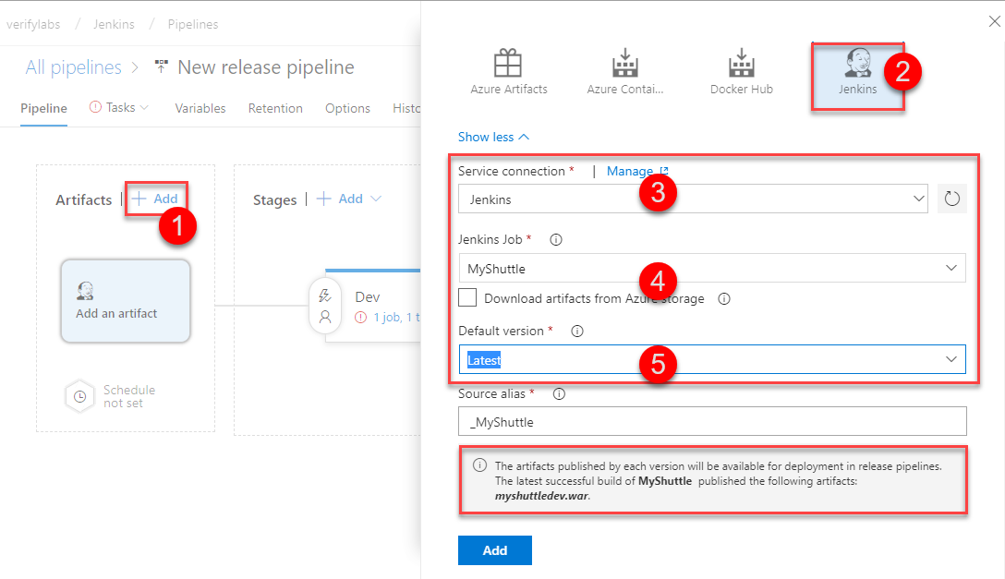This screenshot has height=579, width=1005.
Task: Choose the Azure Container source type icon
Action: point(625,63)
